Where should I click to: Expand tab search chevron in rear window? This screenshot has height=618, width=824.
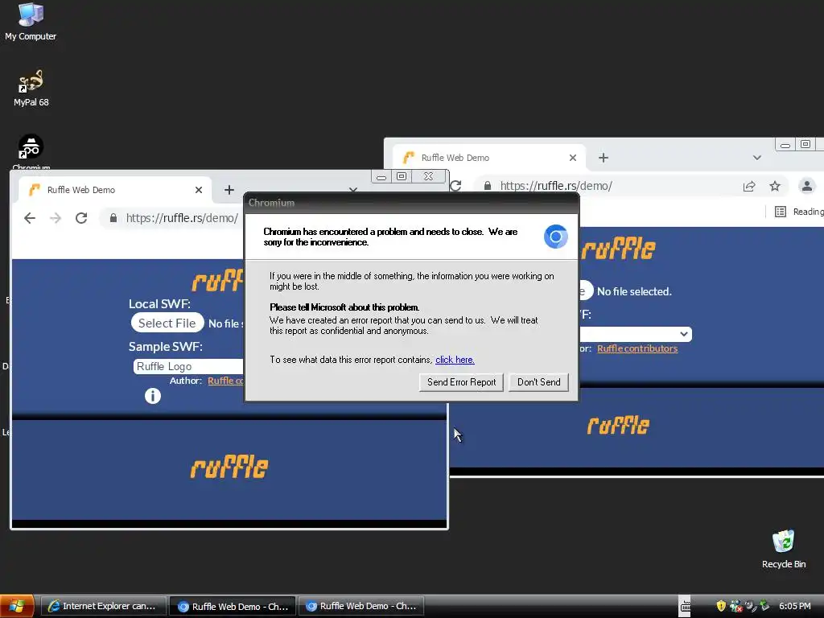(x=756, y=158)
